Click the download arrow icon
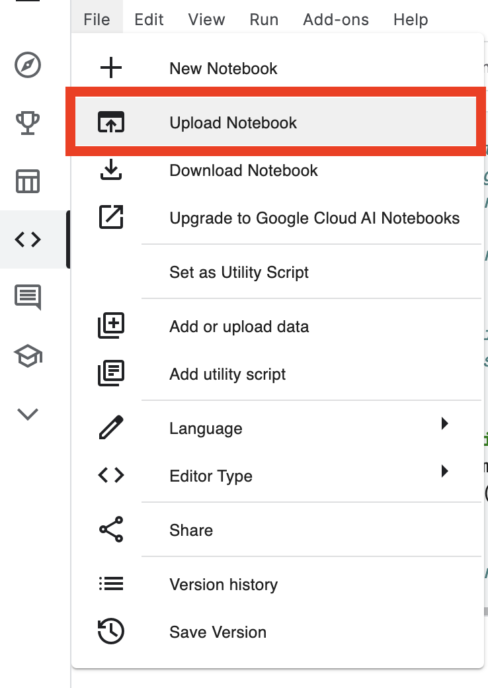This screenshot has height=688, width=488. coord(111,170)
